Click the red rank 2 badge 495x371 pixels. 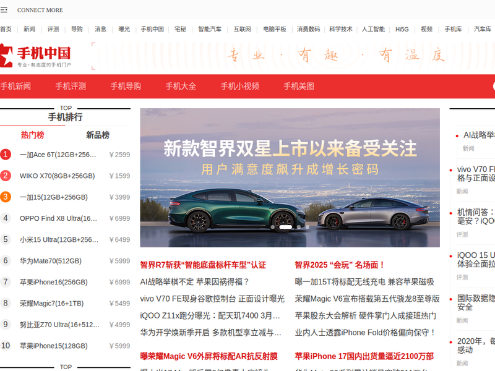6,176
